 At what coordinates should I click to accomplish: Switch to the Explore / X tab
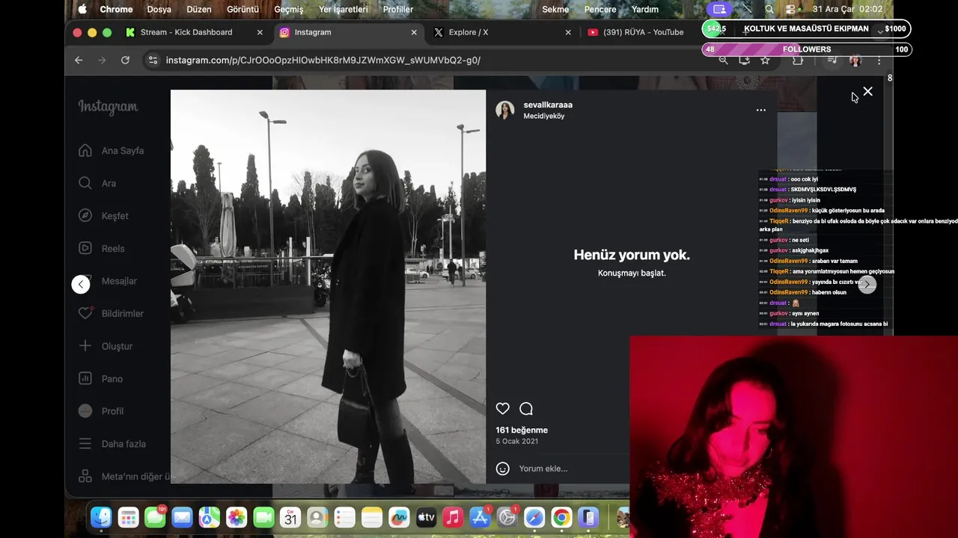click(x=469, y=32)
